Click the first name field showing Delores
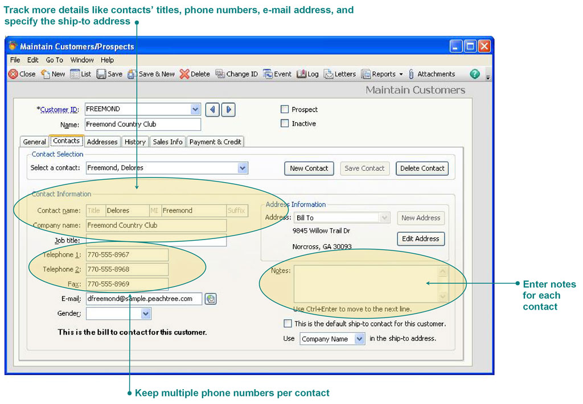 pyautogui.click(x=128, y=211)
